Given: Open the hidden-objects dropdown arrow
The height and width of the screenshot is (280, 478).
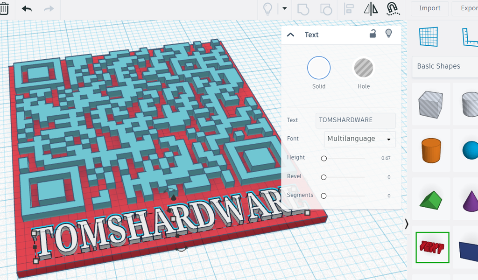Looking at the screenshot, I should pyautogui.click(x=284, y=8).
